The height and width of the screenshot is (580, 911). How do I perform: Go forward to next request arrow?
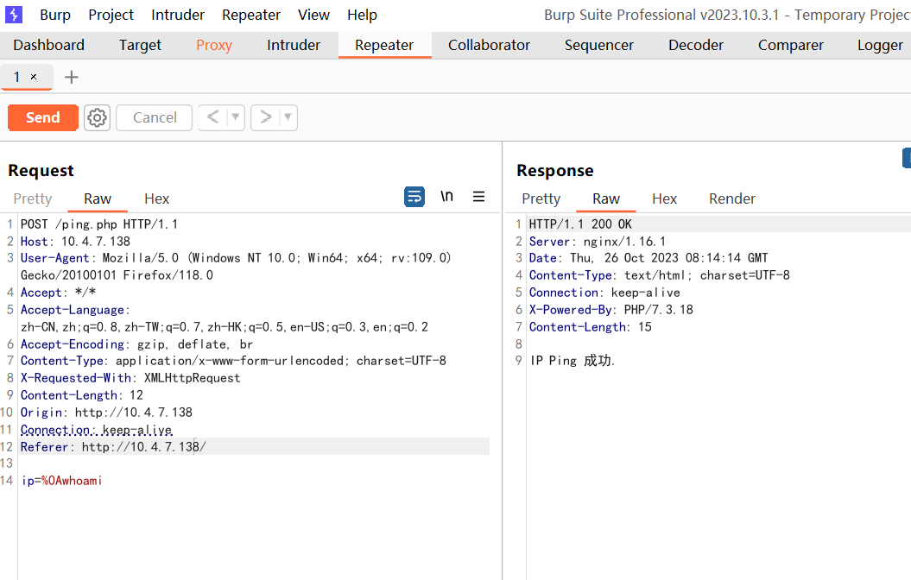tap(265, 117)
